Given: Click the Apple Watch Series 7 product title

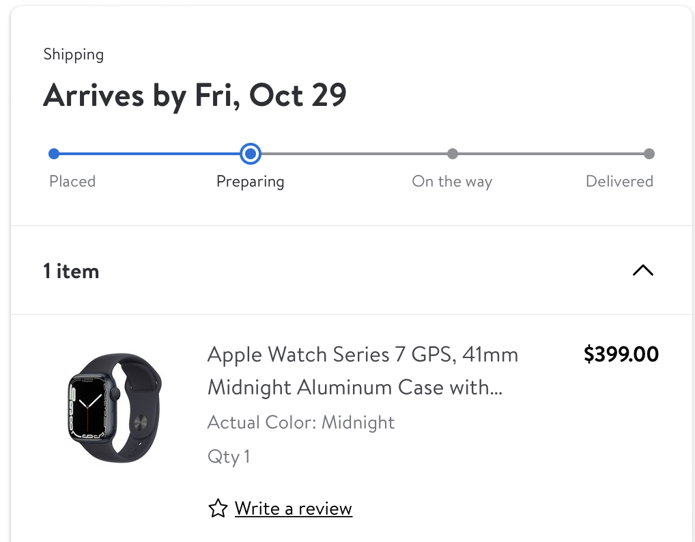Looking at the screenshot, I should [362, 370].
